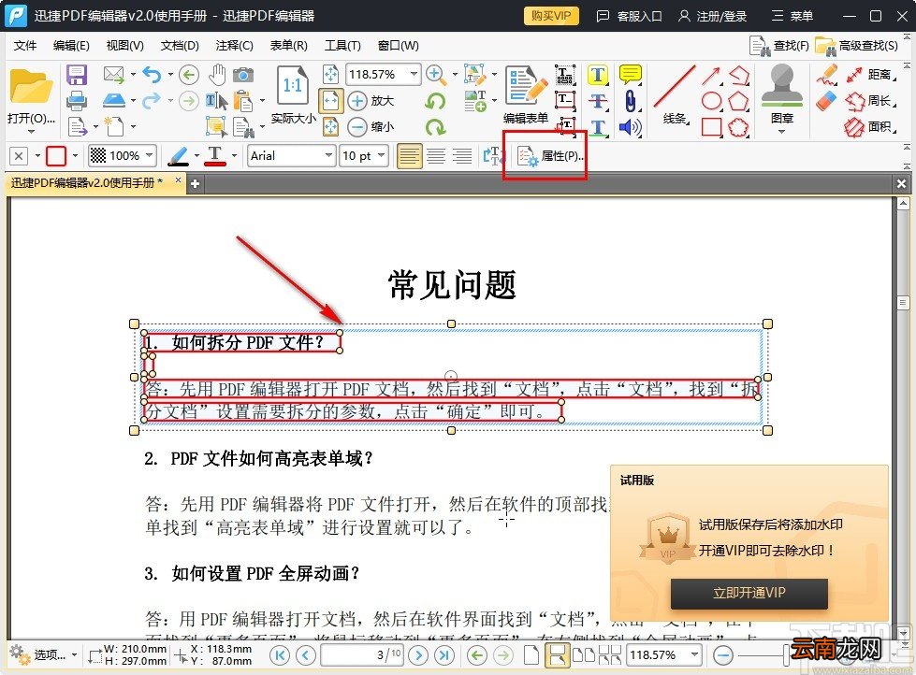The width and height of the screenshot is (916, 675).
Task: Select the Snapshot camera tool
Action: point(243,75)
